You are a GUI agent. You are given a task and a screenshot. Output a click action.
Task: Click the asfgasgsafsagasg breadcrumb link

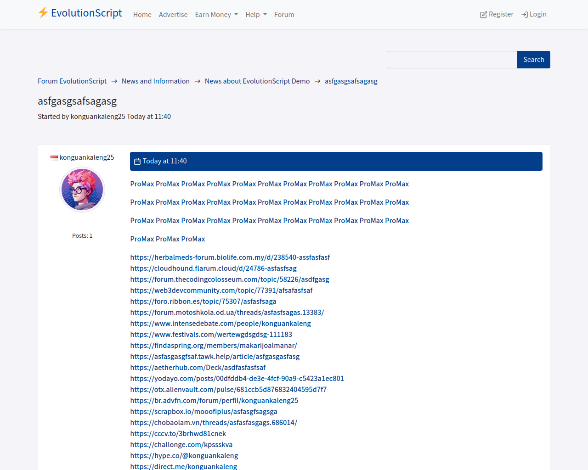(351, 81)
